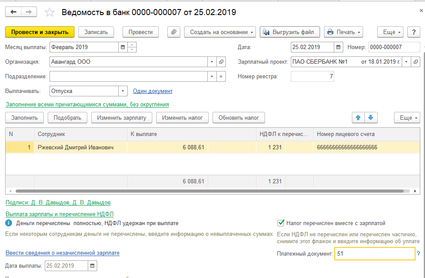This screenshot has height=278, width=425.
Task: Open the calendar for the Дата field
Action: tap(339, 47)
